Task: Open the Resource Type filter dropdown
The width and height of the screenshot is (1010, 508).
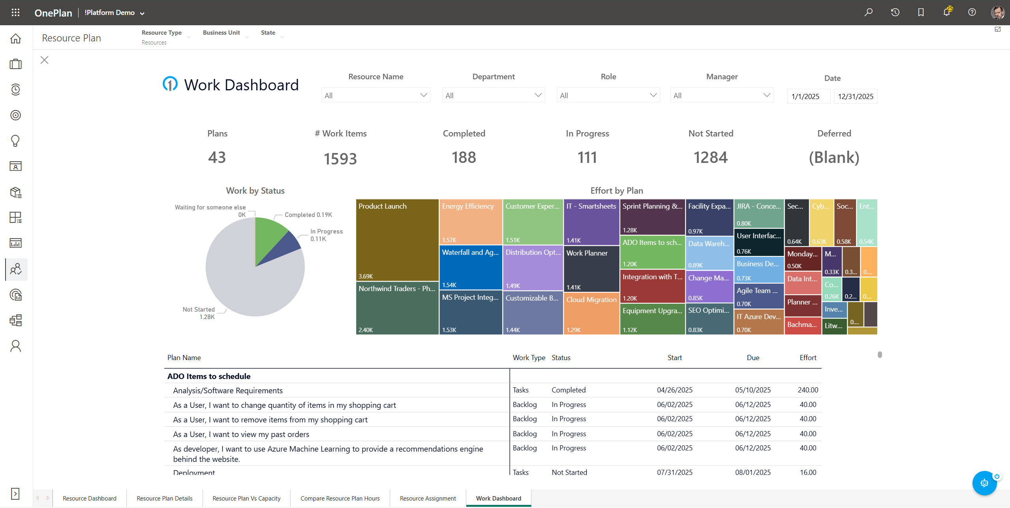Action: (x=190, y=37)
